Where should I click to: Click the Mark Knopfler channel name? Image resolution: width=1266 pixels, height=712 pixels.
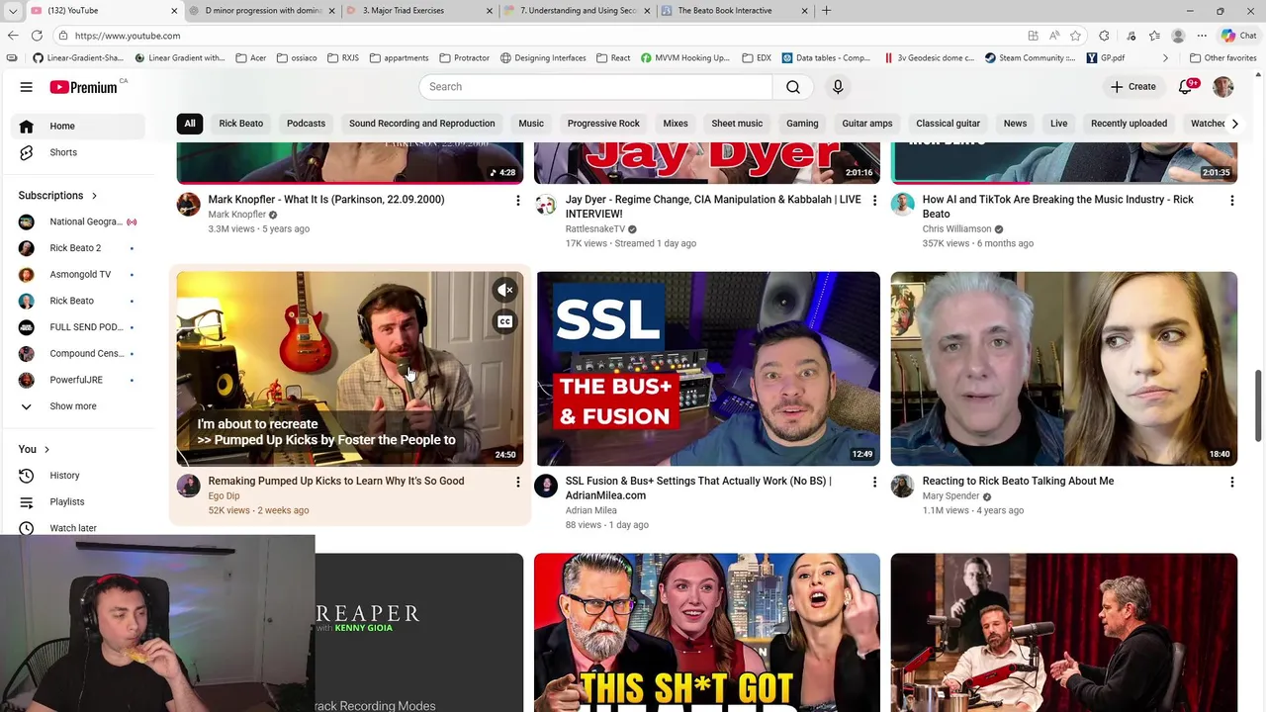tap(236, 215)
